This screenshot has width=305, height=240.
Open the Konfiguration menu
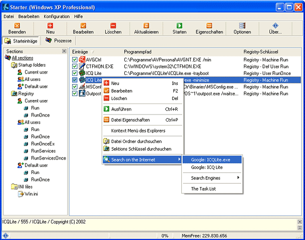click(56, 16)
